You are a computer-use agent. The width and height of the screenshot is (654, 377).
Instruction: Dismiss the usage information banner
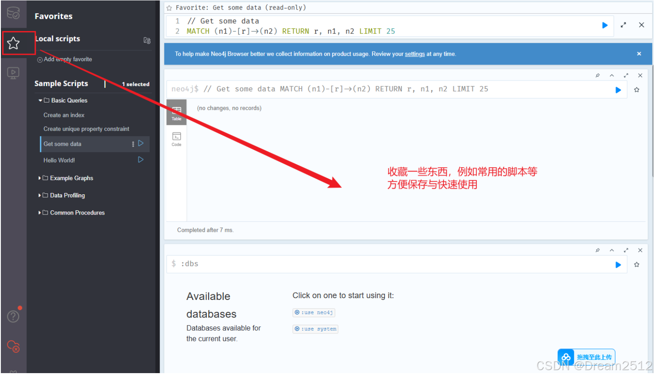[x=639, y=54]
